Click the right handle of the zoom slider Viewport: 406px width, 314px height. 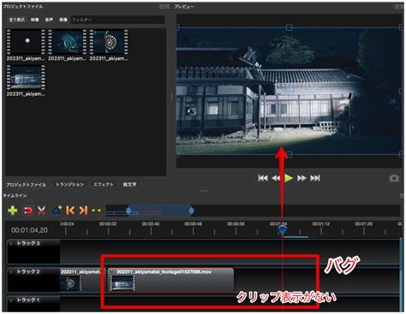click(191, 210)
